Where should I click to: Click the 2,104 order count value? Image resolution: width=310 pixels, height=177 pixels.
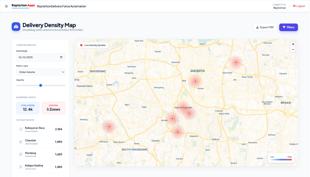tap(58, 129)
